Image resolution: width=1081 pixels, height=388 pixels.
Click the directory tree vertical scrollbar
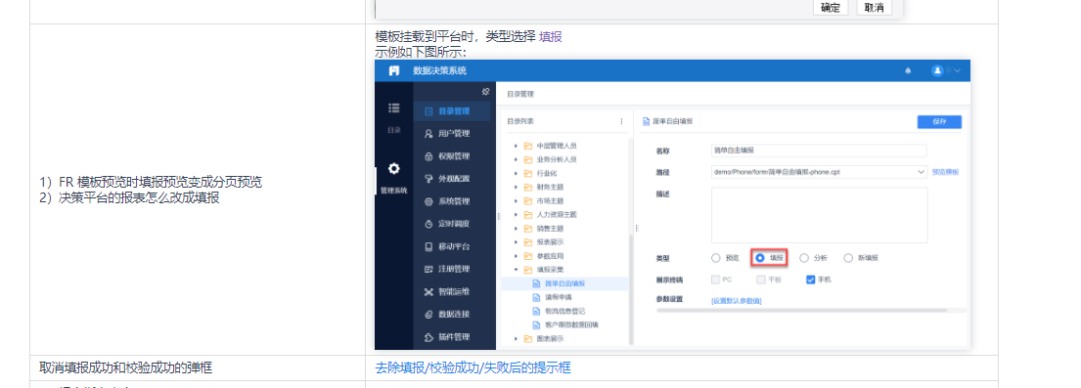pos(630,289)
